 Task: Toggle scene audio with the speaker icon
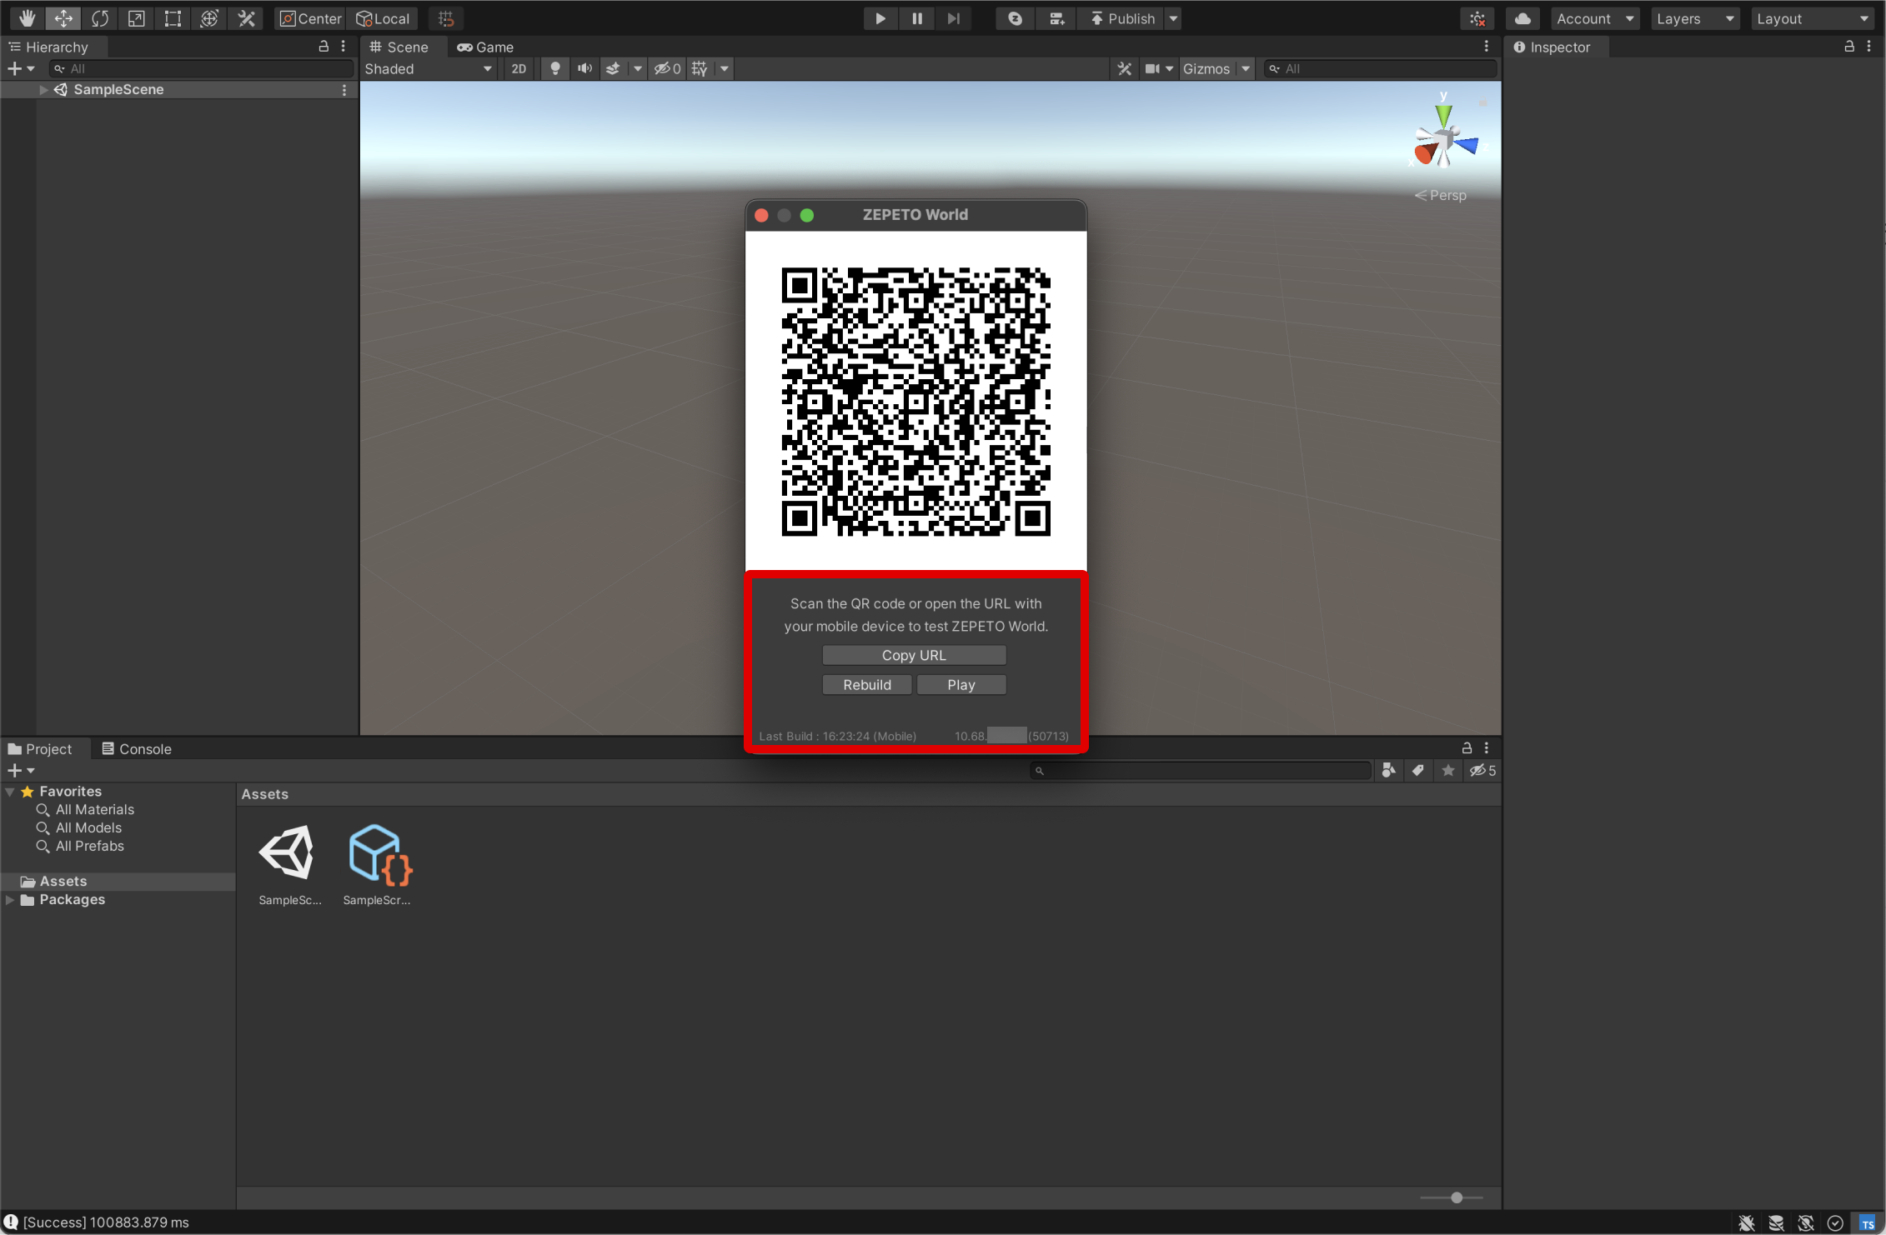coord(584,69)
